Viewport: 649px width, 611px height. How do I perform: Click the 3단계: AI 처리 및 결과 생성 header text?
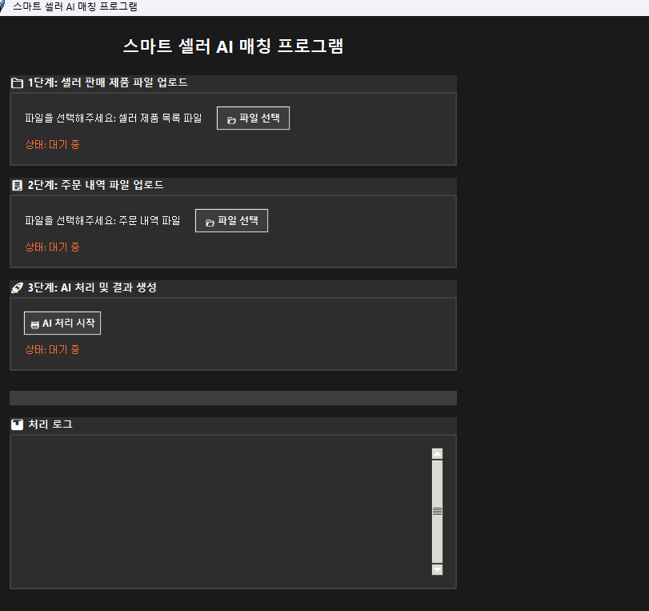pos(92,287)
